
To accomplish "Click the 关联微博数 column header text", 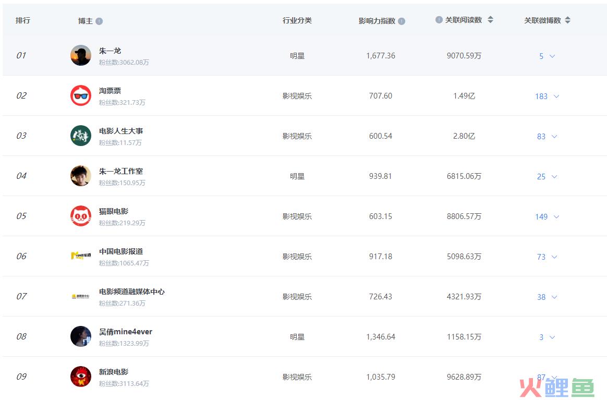I will coord(542,20).
